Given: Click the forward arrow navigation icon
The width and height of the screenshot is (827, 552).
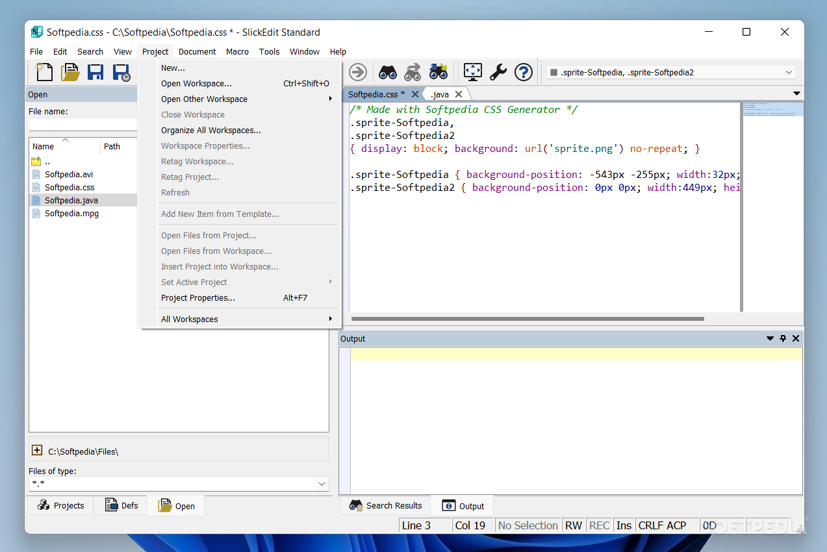Looking at the screenshot, I should pos(358,72).
